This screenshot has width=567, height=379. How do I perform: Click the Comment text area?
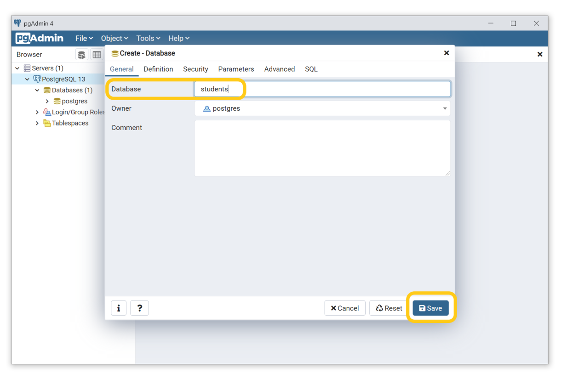coord(322,148)
